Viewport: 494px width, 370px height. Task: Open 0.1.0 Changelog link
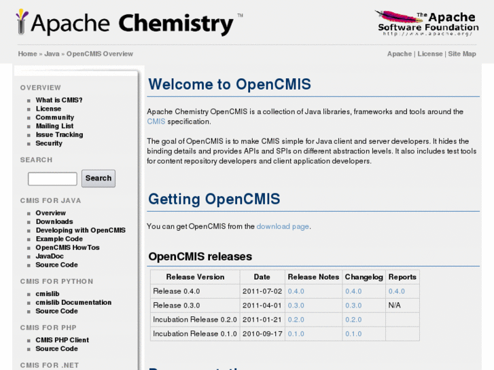pyautogui.click(x=353, y=334)
